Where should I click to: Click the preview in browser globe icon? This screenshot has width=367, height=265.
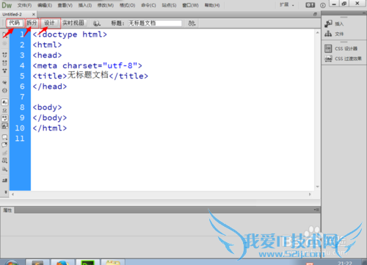(97, 23)
